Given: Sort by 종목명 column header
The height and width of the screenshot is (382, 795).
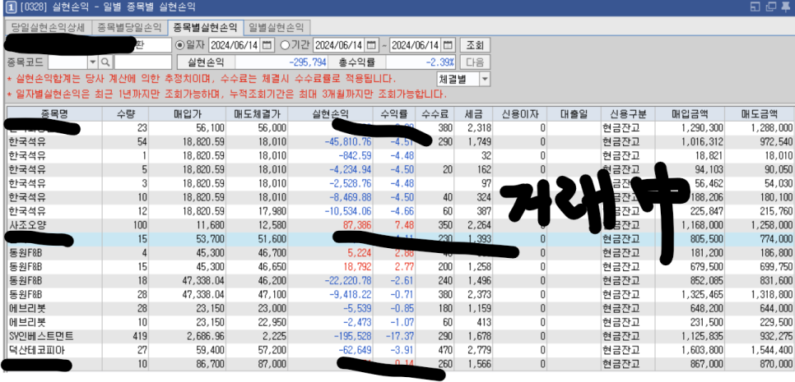Looking at the screenshot, I should 53,113.
